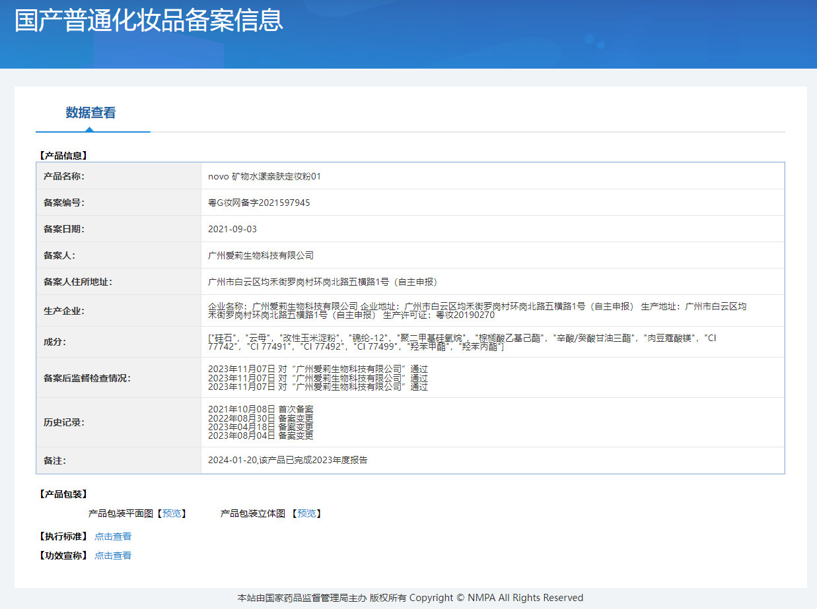Select 2022年08月30日 备案变更 record
817x609 pixels.
261,418
